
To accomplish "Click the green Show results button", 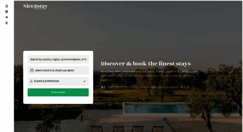I will point(58,92).
